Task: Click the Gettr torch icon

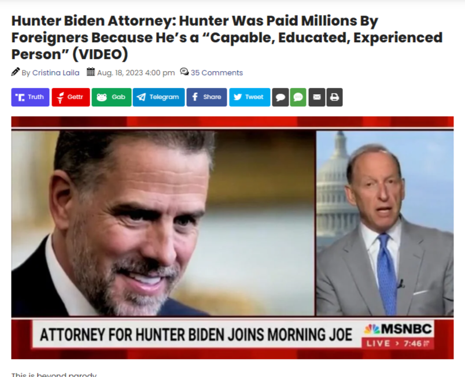Action: tap(60, 97)
